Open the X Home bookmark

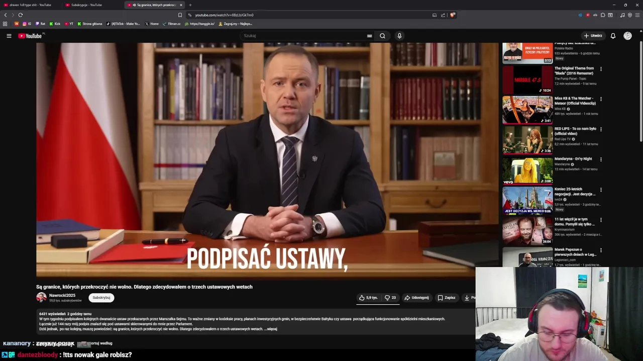tap(152, 24)
